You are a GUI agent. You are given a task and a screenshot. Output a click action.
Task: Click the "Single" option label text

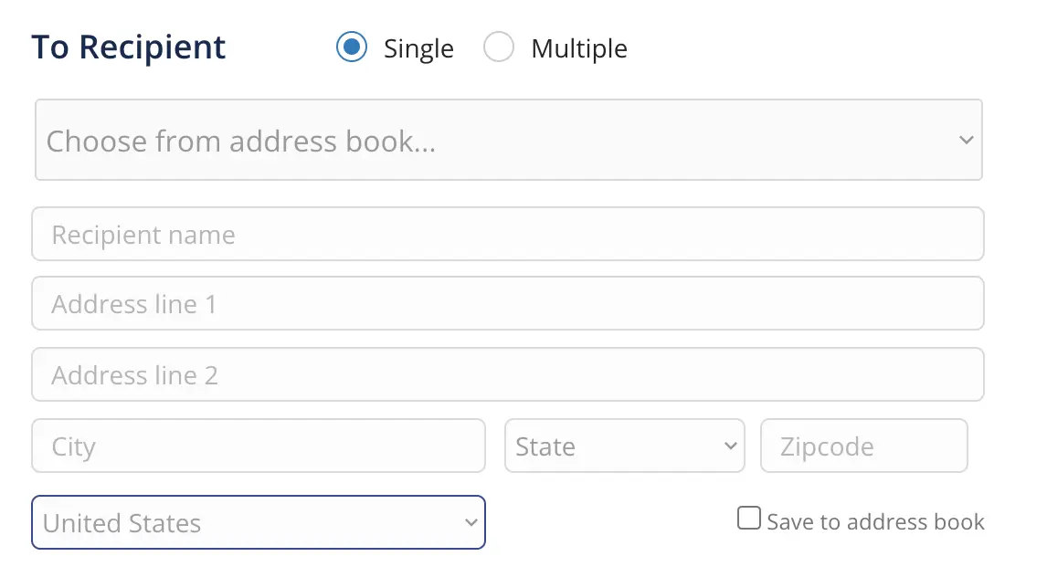pyautogui.click(x=418, y=48)
